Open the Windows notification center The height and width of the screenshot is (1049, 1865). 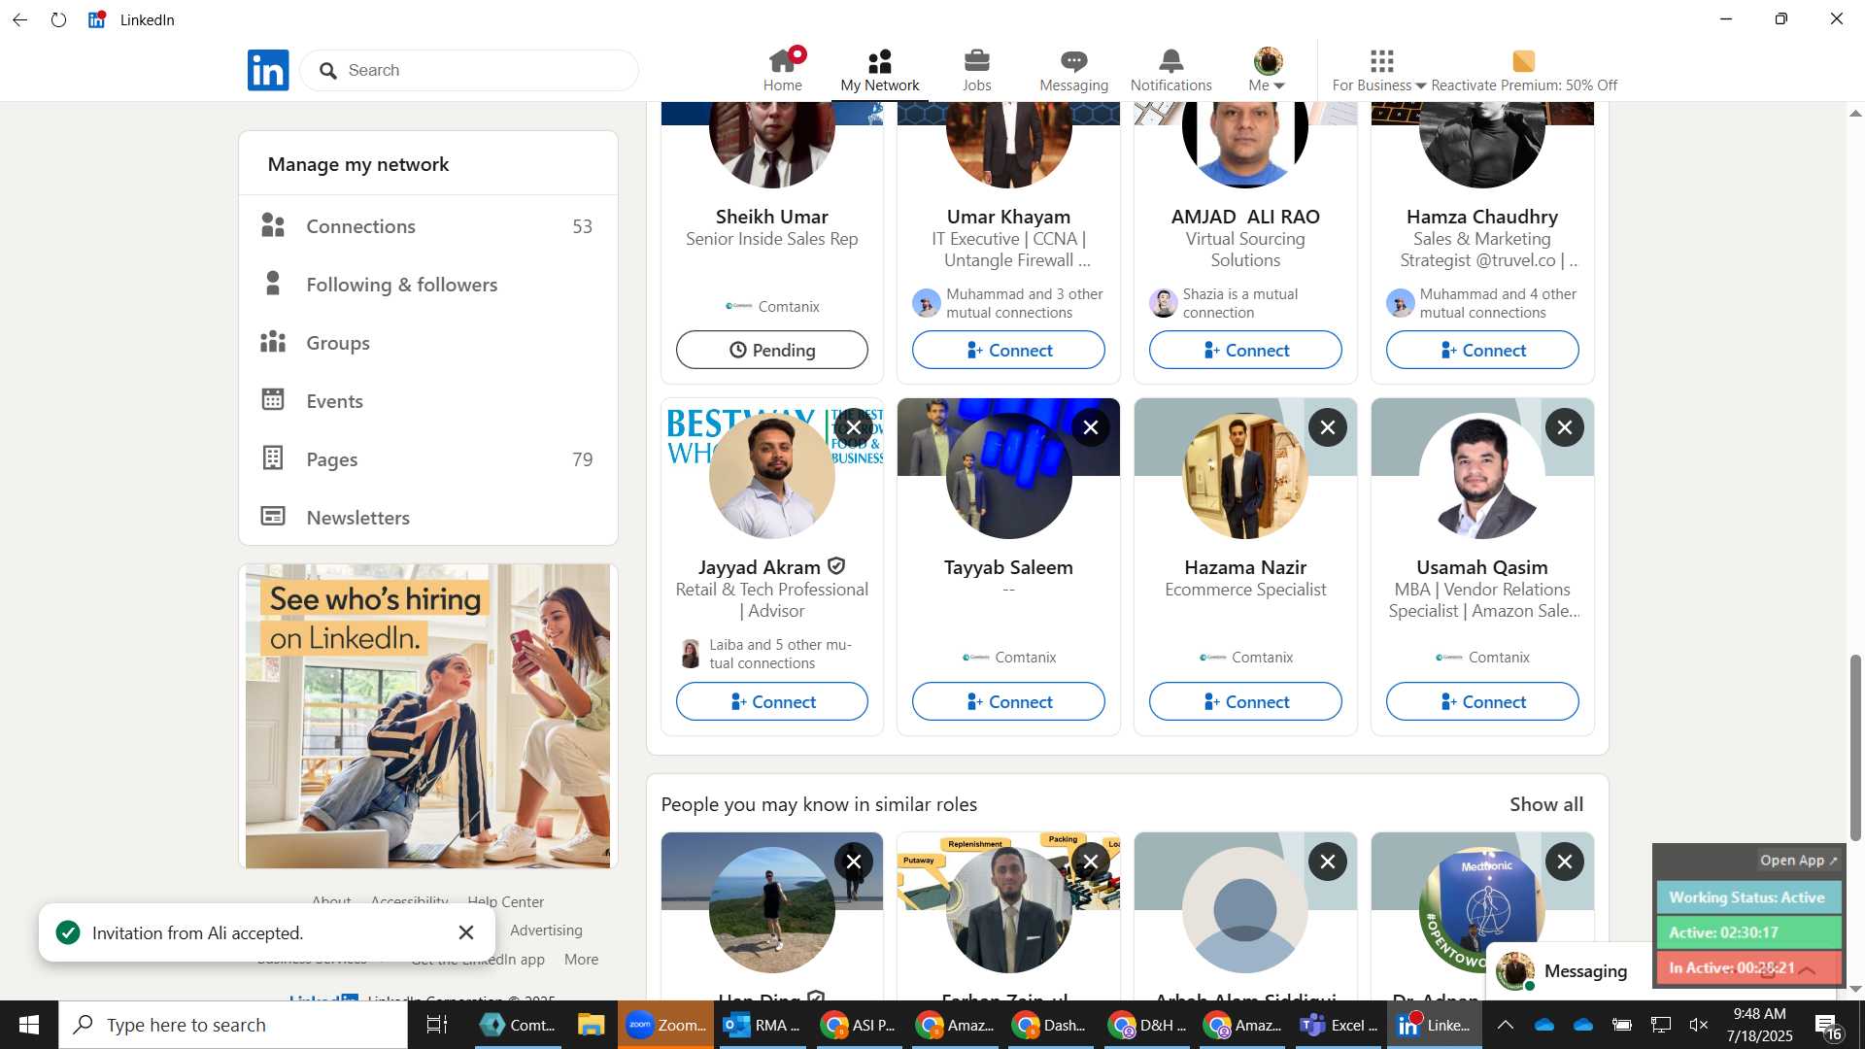click(1828, 1026)
